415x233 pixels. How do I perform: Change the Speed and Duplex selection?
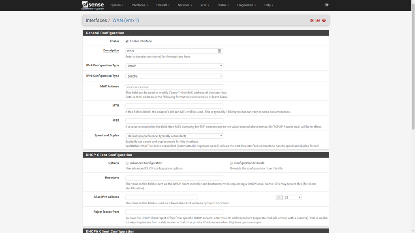click(x=174, y=136)
